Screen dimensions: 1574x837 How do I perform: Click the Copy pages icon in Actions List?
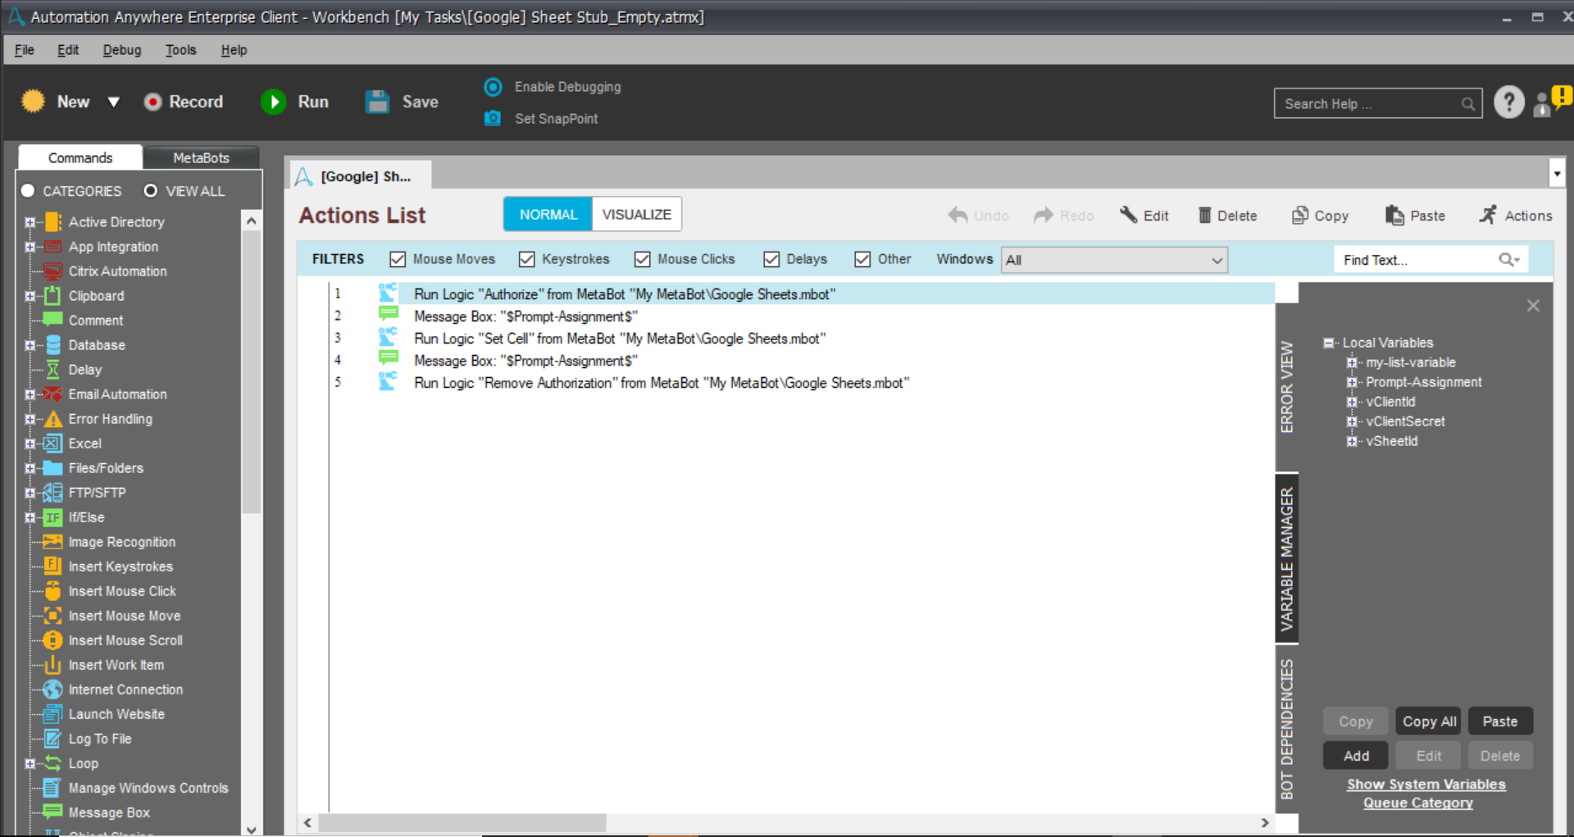[x=1300, y=215]
